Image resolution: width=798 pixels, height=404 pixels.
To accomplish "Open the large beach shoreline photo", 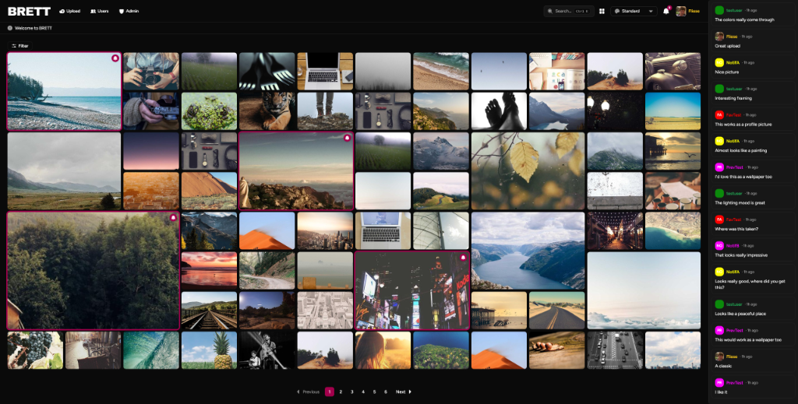I will (x=64, y=92).
